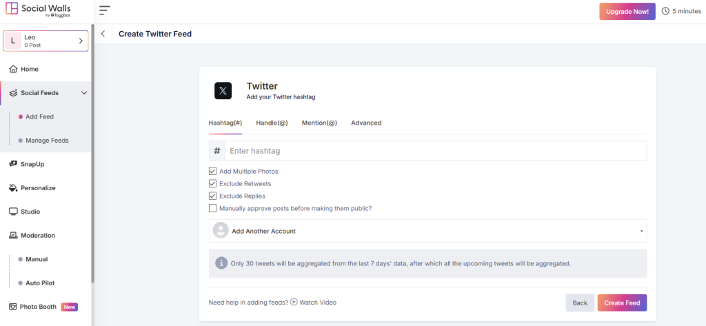Click the Personalize paint bucket icon

tap(13, 188)
